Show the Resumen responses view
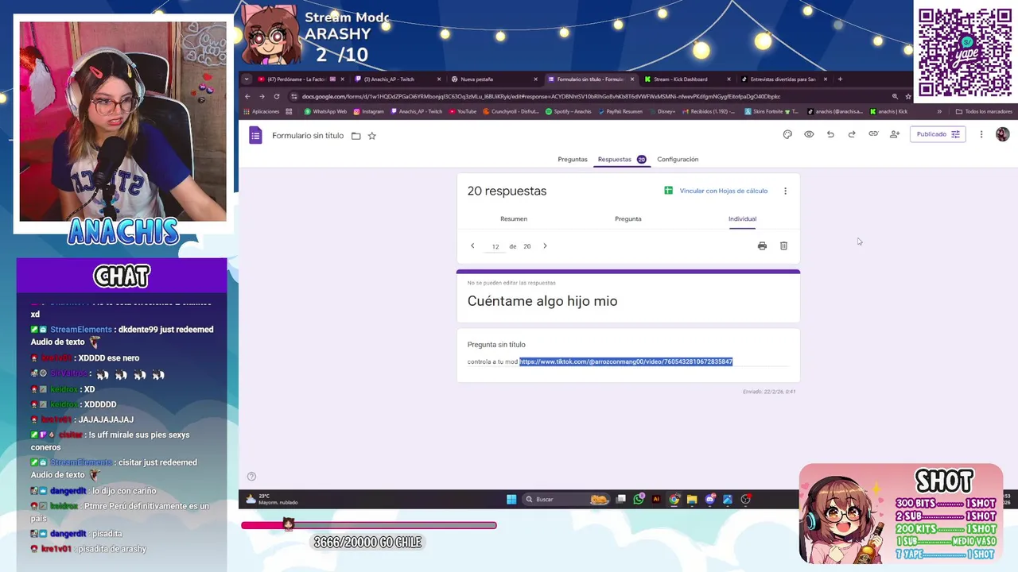 pyautogui.click(x=514, y=219)
